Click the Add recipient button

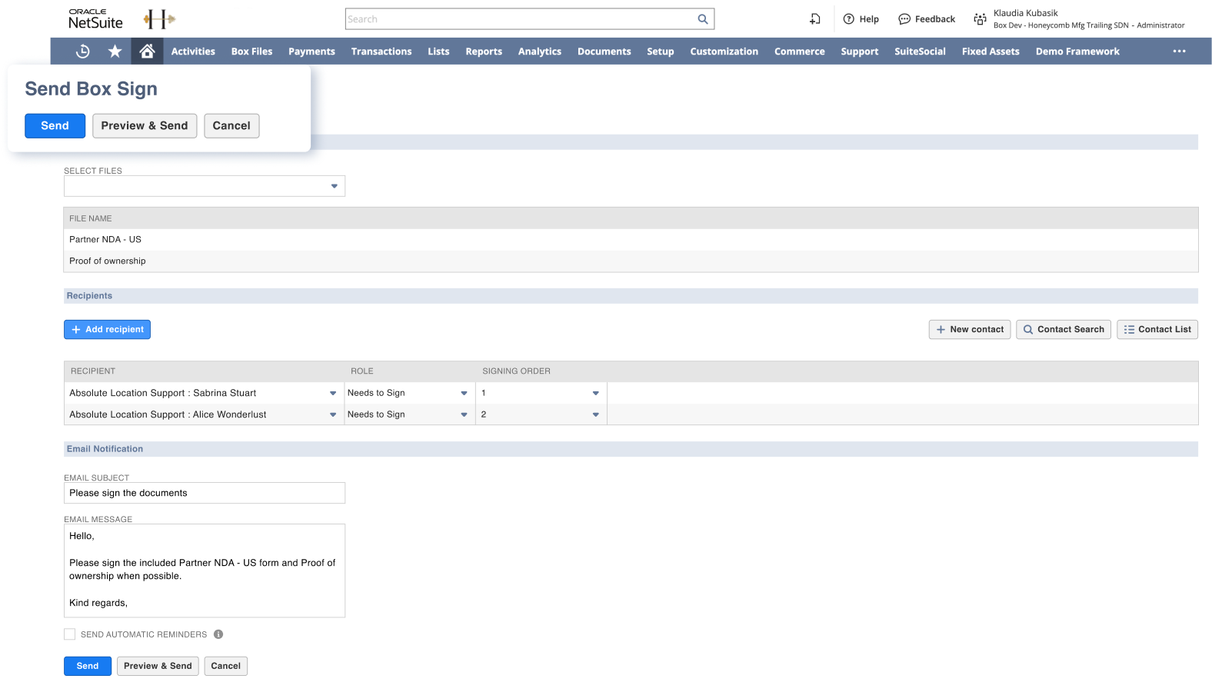[107, 329]
